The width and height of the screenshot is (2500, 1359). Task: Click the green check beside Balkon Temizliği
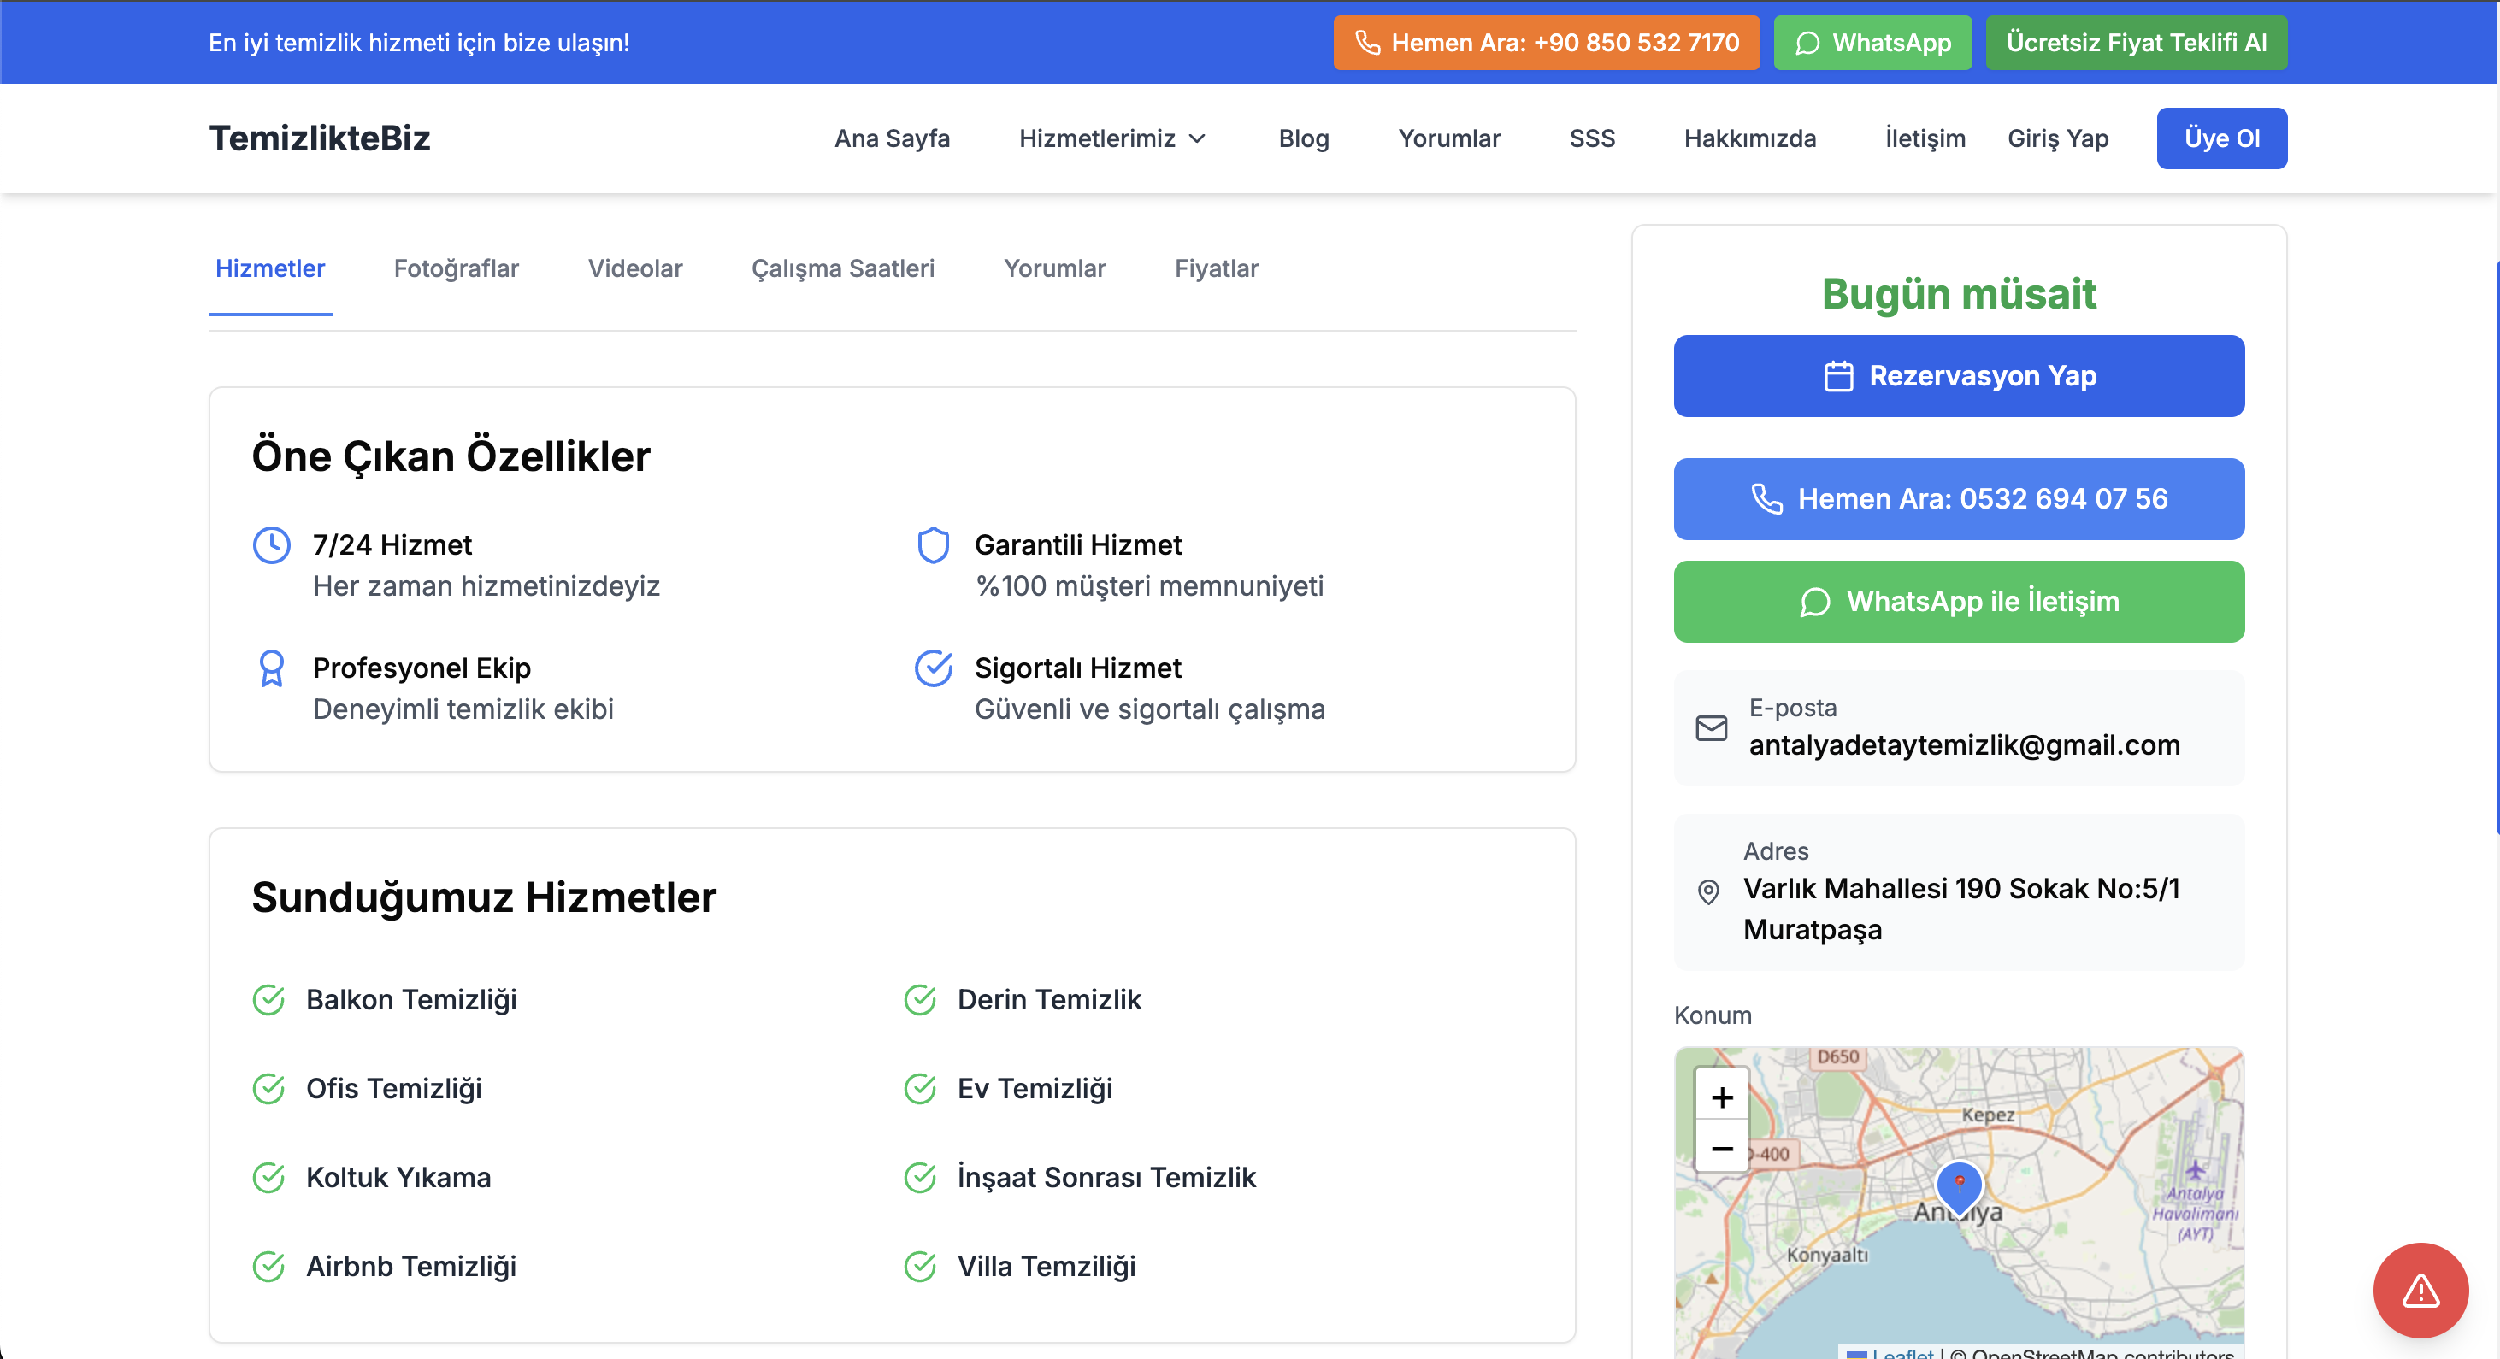[268, 1000]
